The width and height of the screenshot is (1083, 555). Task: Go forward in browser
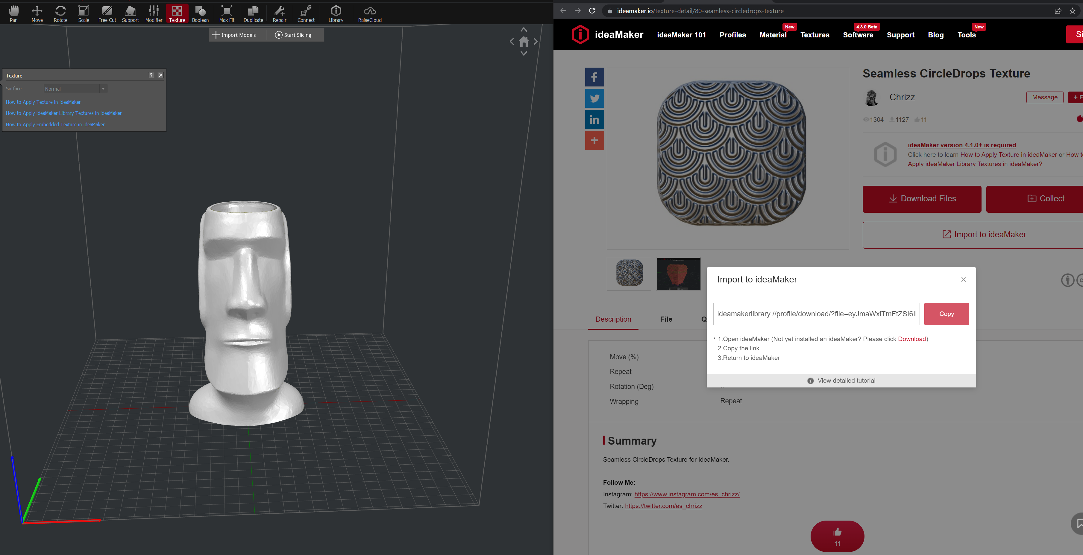[x=578, y=11]
